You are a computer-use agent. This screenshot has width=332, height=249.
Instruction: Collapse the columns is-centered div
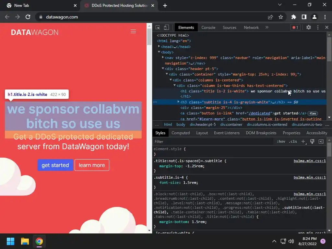tap(171, 80)
